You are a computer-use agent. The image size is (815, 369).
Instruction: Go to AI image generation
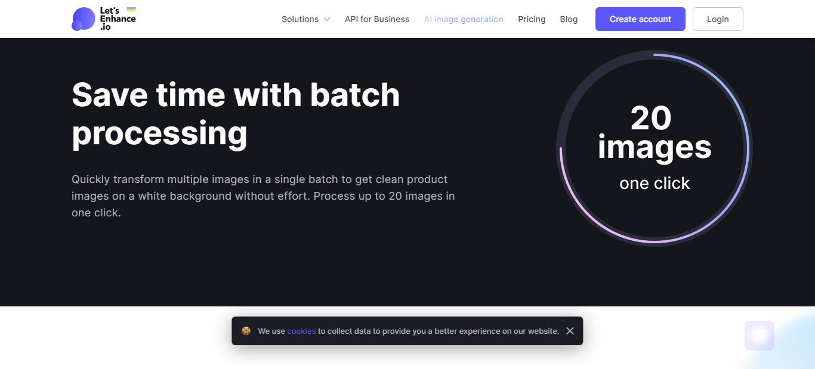[x=464, y=19]
